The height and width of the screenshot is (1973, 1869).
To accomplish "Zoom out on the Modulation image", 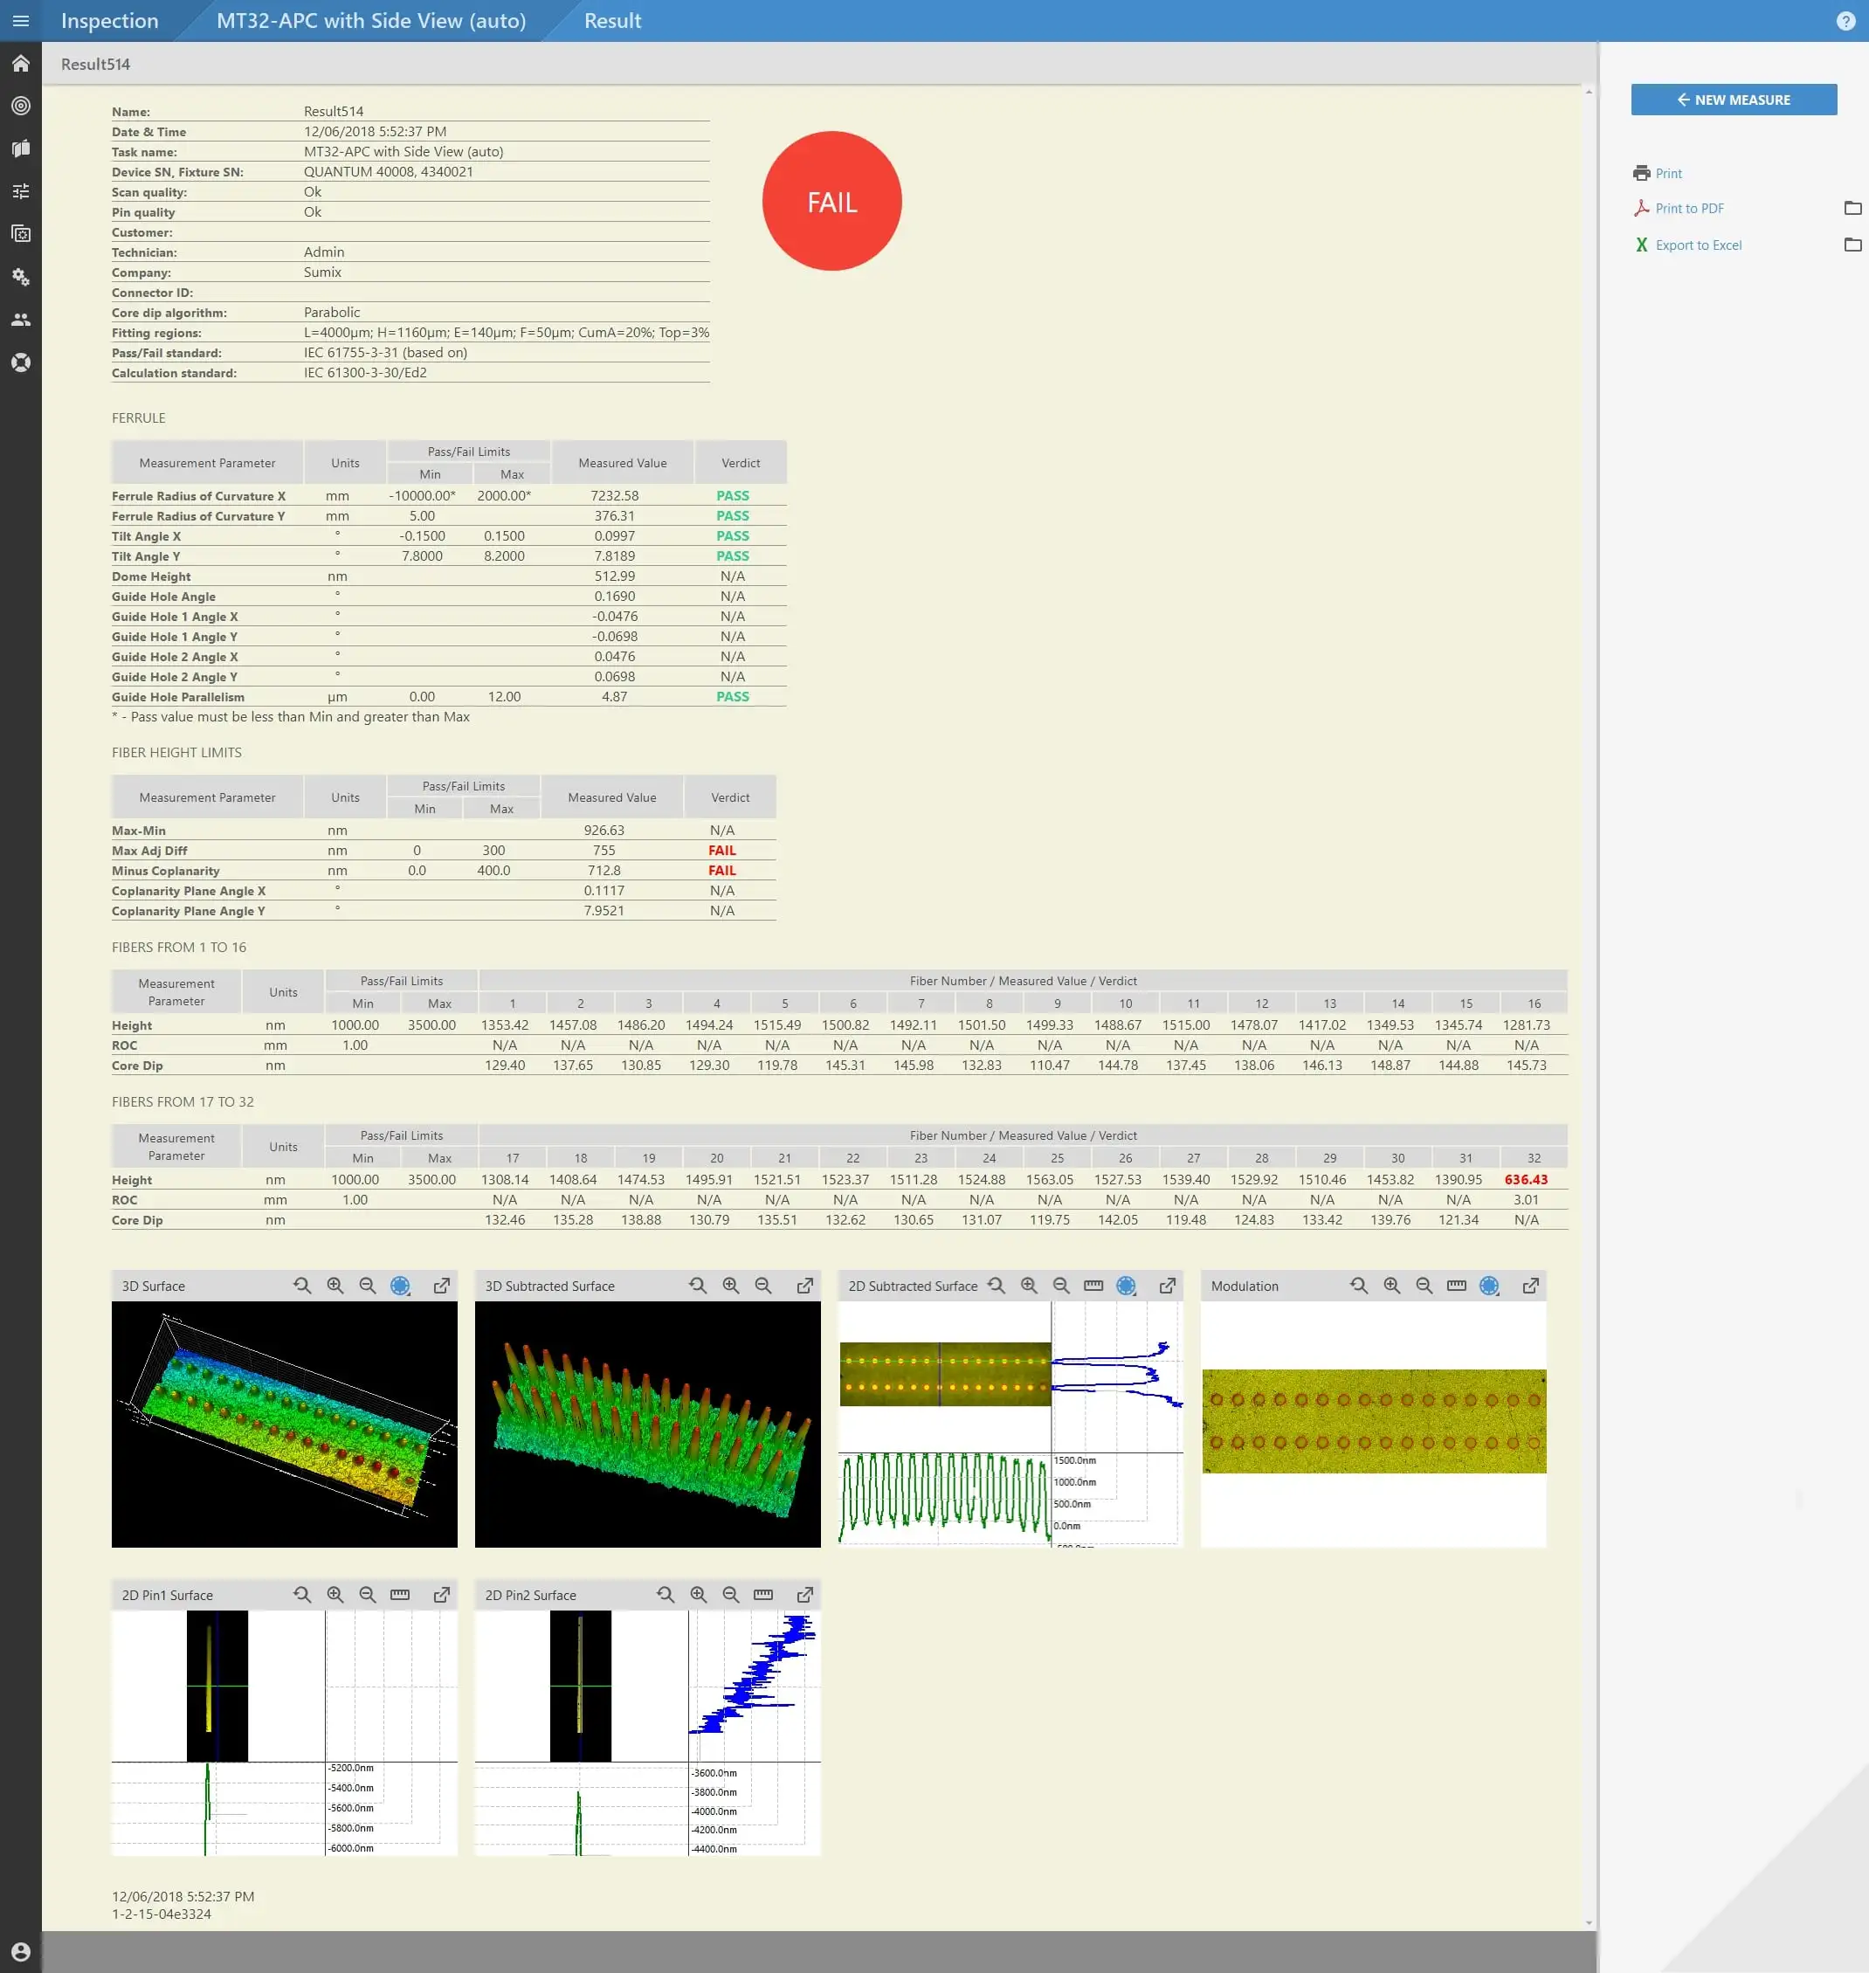I will tap(1424, 1286).
